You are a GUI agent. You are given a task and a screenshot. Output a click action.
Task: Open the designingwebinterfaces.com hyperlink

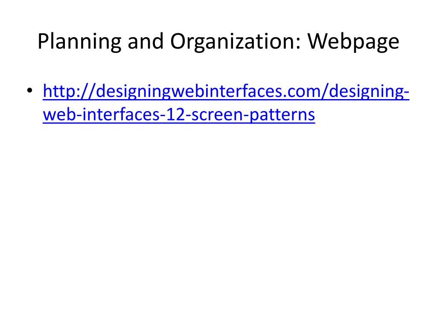[226, 102]
